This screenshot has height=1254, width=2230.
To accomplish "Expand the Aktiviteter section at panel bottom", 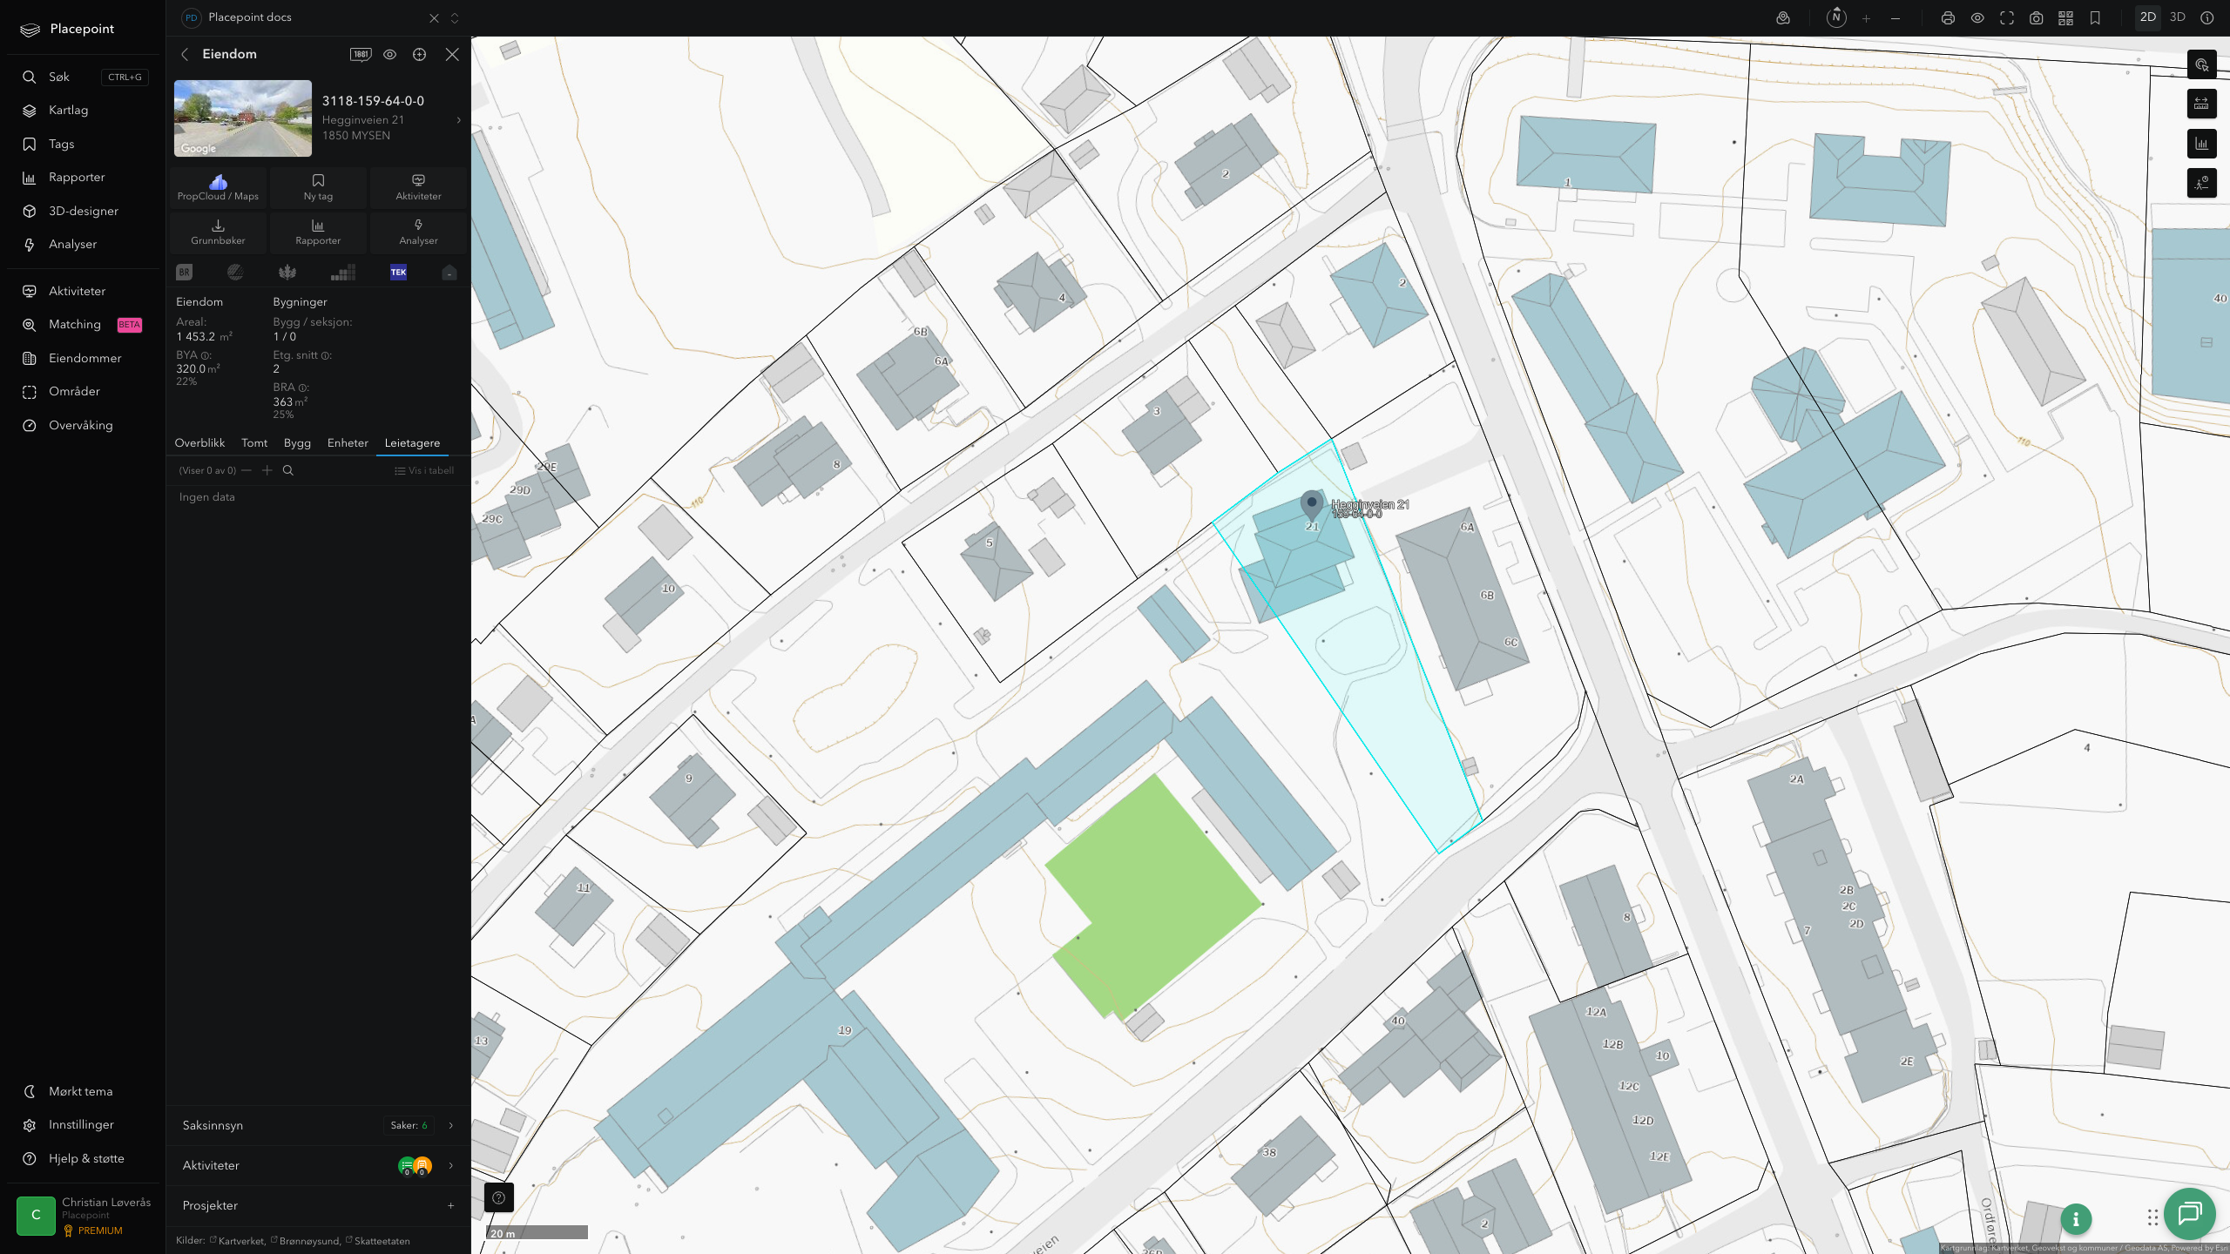I will click(x=318, y=1165).
